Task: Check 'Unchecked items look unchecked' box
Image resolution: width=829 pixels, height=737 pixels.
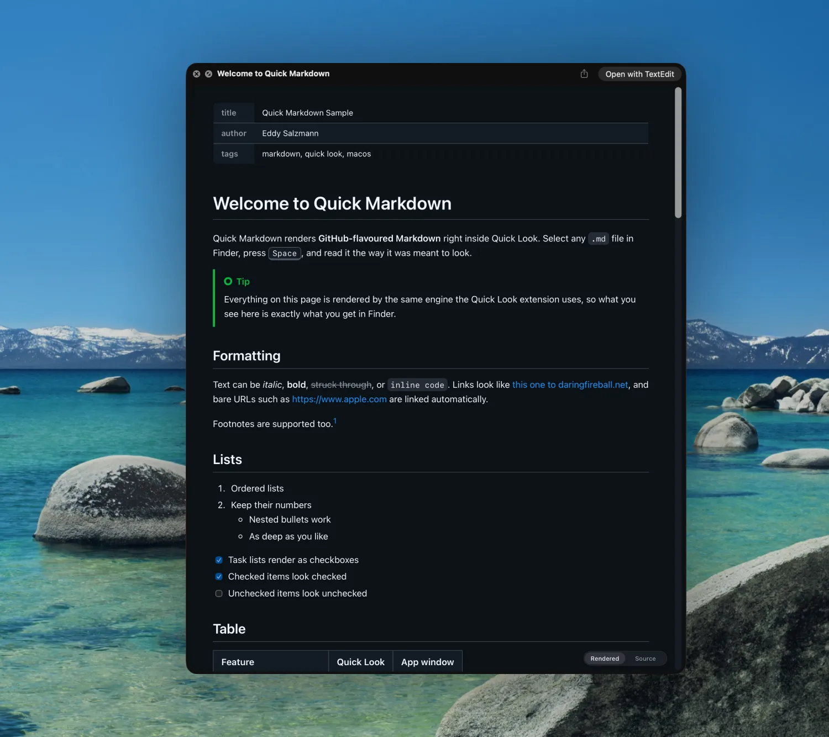Action: tap(219, 593)
